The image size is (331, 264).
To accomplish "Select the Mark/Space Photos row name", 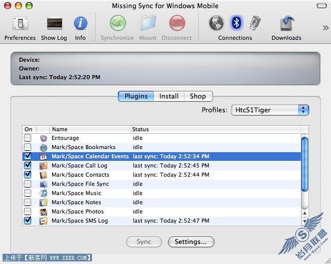I will click(78, 212).
